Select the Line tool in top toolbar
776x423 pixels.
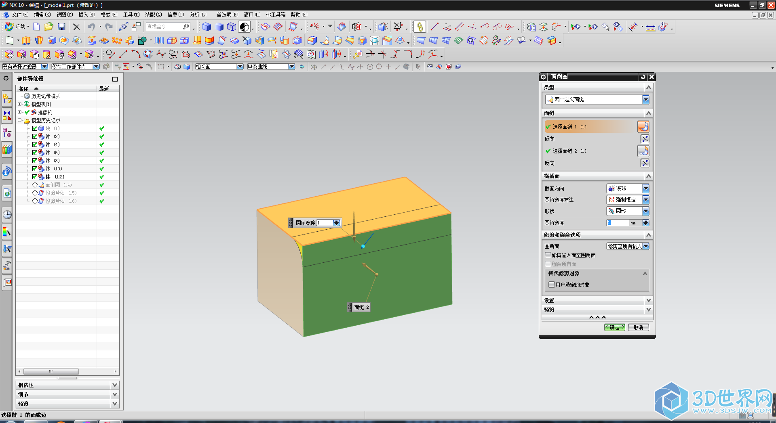434,27
